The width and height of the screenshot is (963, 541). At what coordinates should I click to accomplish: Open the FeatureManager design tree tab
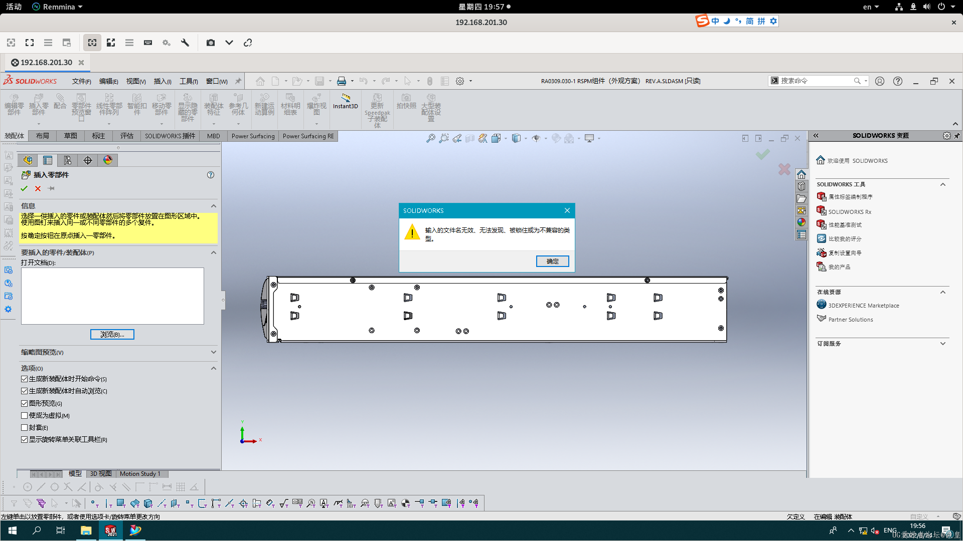tap(28, 160)
